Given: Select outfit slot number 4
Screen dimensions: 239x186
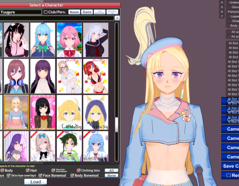Looking at the screenshot, I should click(222, 2).
